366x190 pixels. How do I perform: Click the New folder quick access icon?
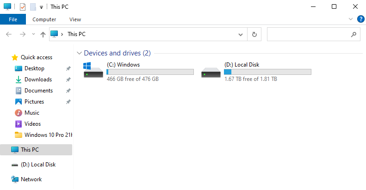[33, 7]
